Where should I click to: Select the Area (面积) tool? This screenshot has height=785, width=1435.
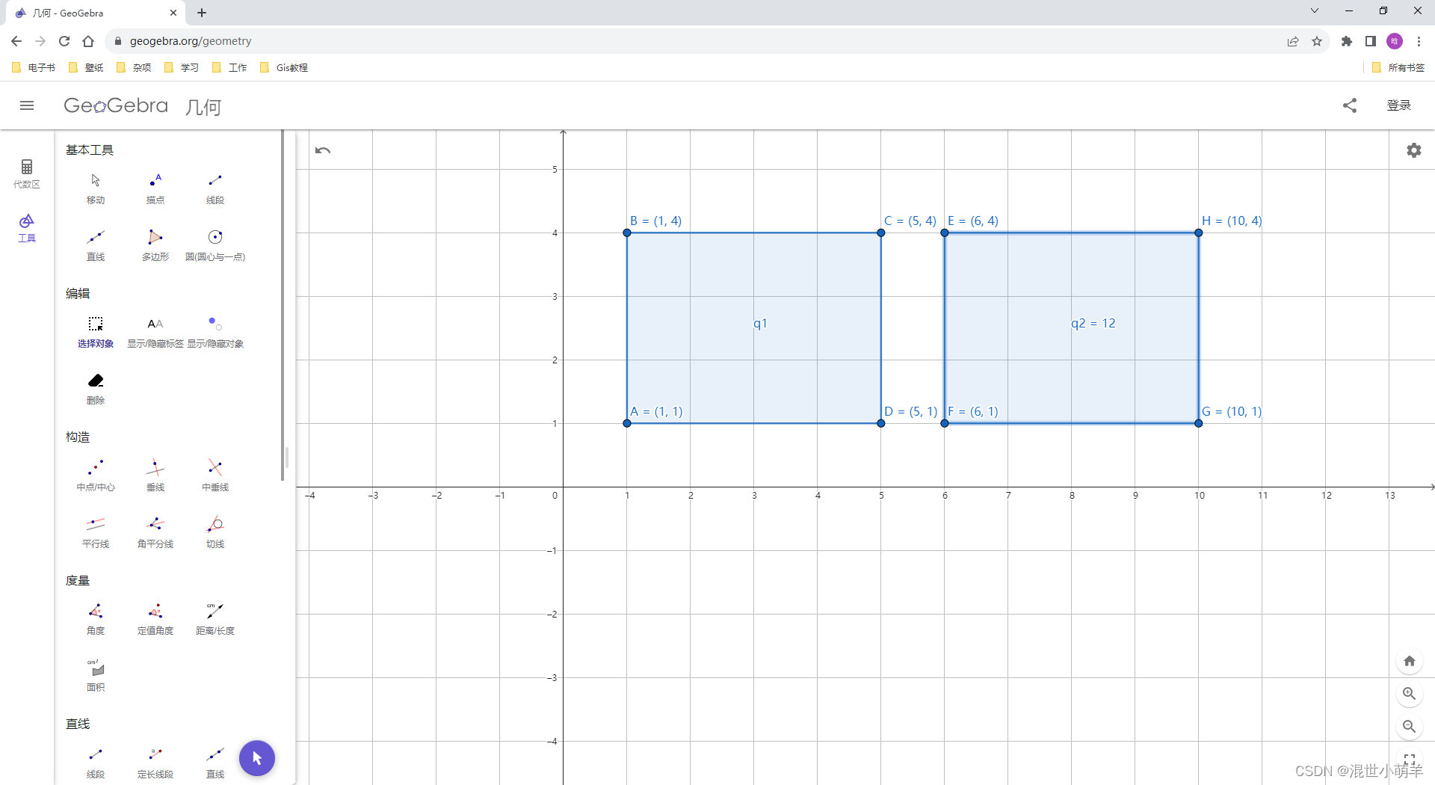coord(96,676)
